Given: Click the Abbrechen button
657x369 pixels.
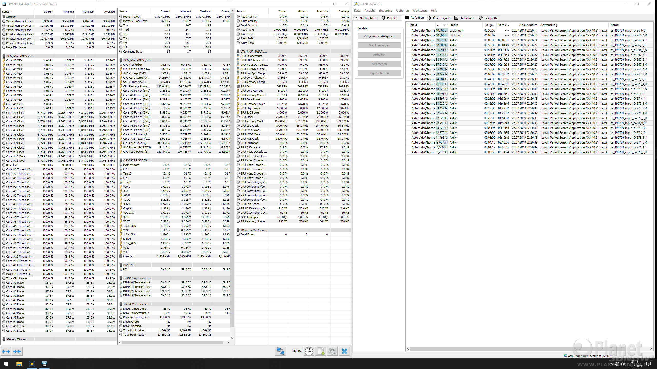Looking at the screenshot, I should coord(379,64).
